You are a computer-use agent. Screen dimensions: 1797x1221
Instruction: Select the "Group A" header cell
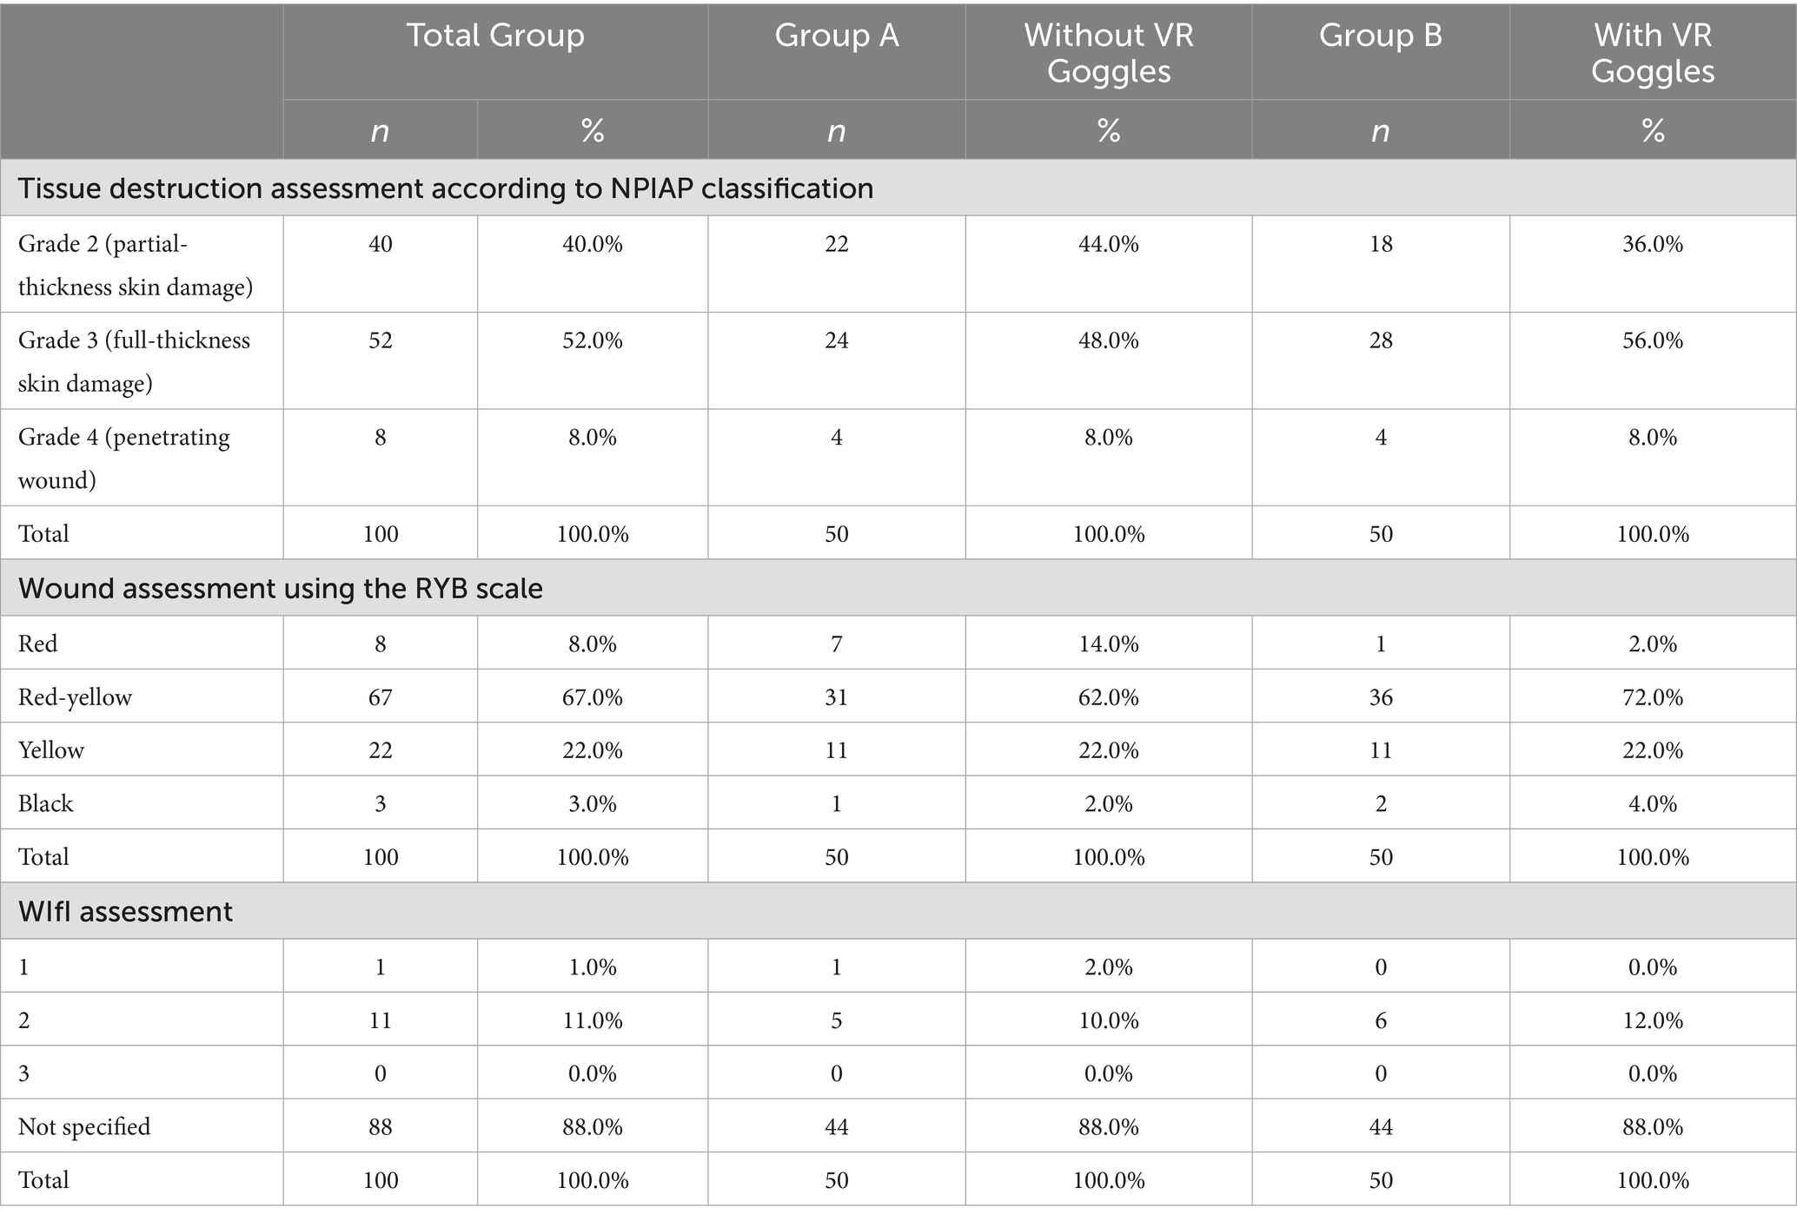(836, 36)
